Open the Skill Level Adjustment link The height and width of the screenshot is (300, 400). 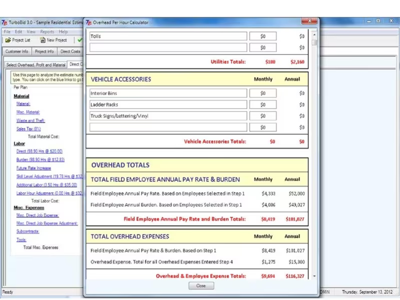click(49, 176)
